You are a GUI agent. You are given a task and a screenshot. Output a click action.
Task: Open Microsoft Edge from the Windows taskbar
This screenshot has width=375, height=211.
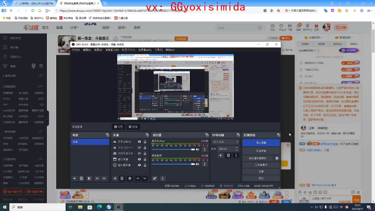(99, 207)
